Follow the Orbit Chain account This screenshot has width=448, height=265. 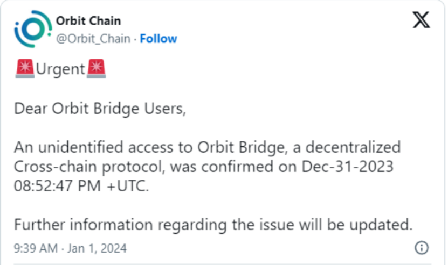(158, 39)
